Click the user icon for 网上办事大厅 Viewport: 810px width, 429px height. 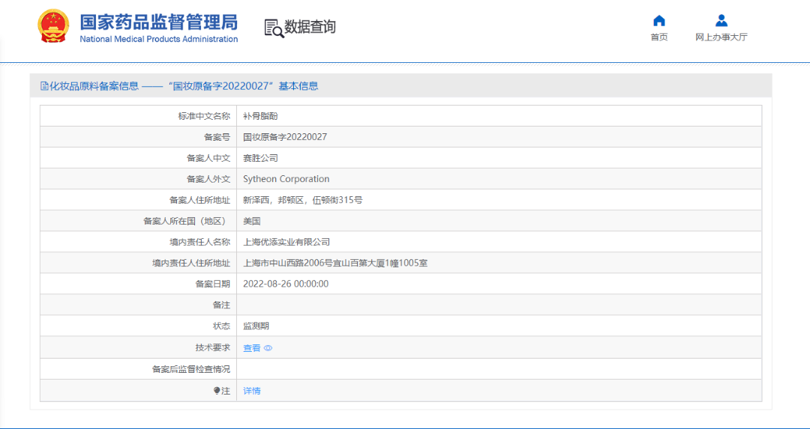tap(721, 21)
